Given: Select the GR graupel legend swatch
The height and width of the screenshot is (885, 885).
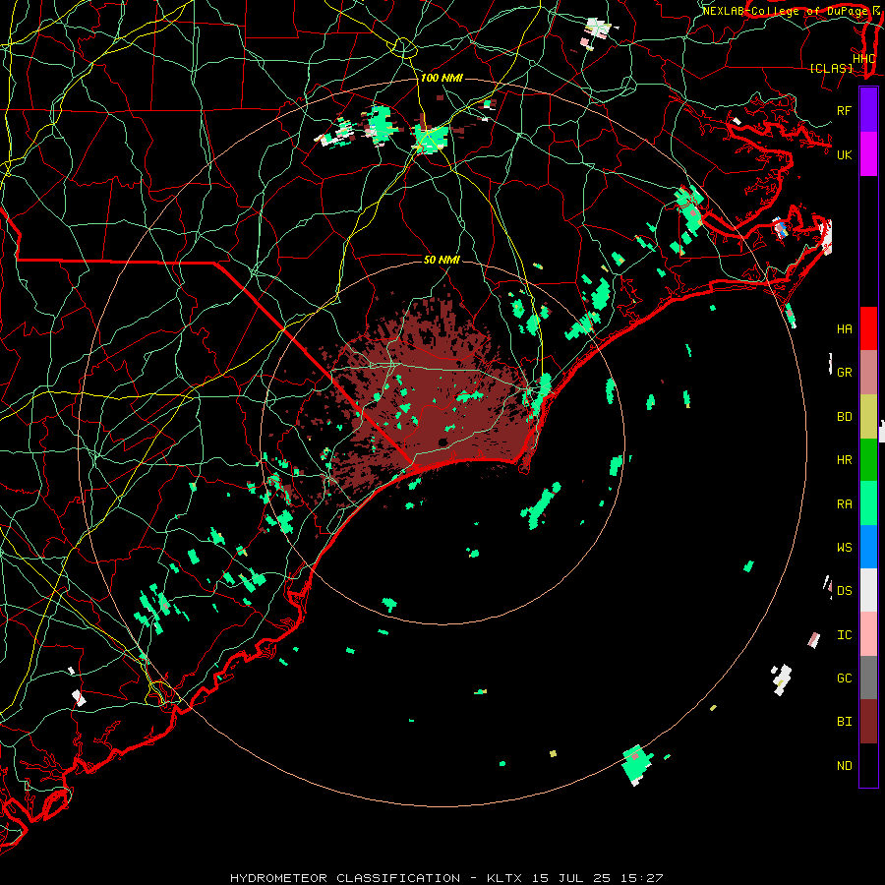Looking at the screenshot, I should tap(868, 372).
